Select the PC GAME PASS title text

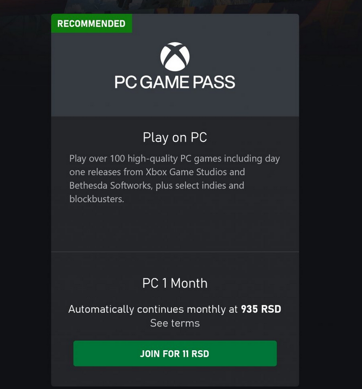tap(175, 82)
